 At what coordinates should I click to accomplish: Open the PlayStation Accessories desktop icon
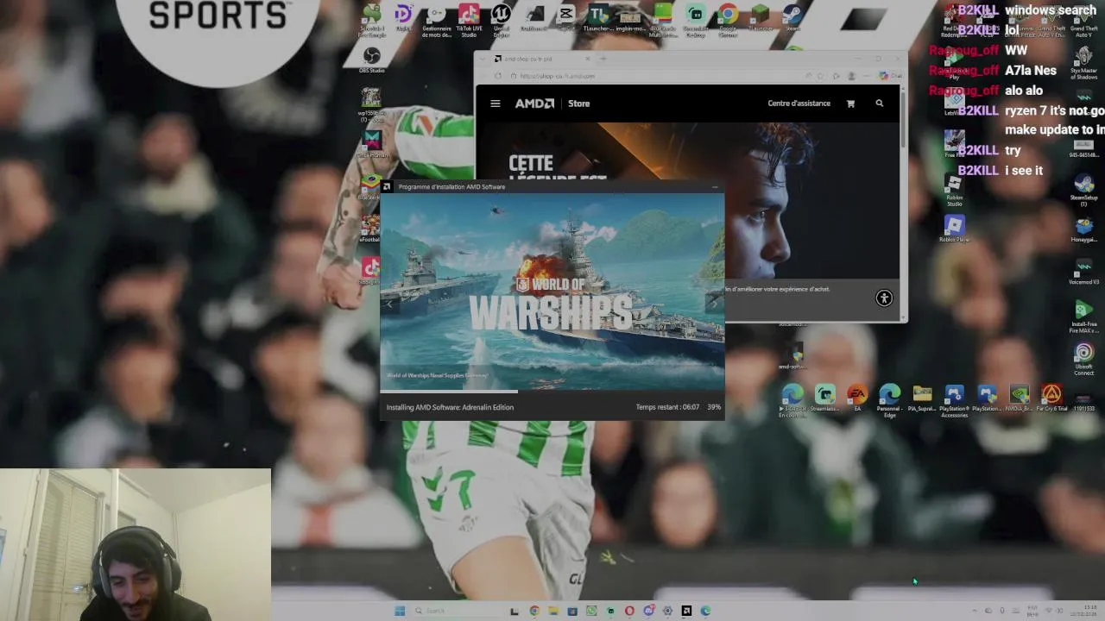pyautogui.click(x=954, y=401)
